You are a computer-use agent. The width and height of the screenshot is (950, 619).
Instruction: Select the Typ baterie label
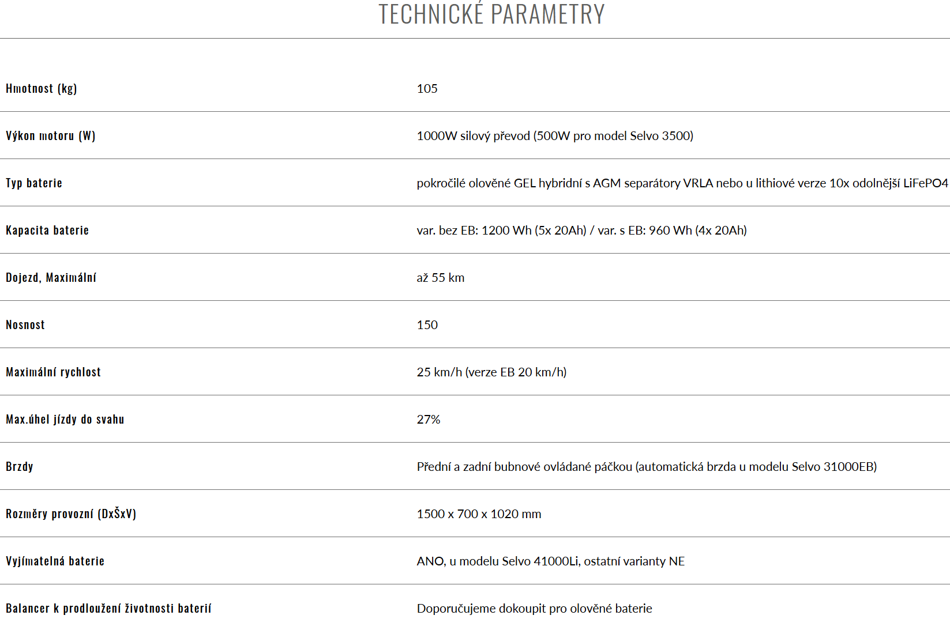click(x=34, y=183)
